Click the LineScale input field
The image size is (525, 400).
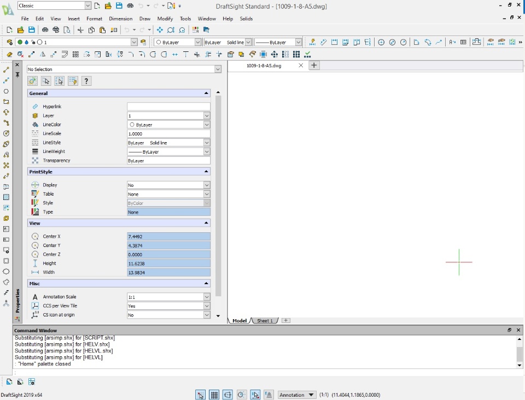click(x=168, y=134)
